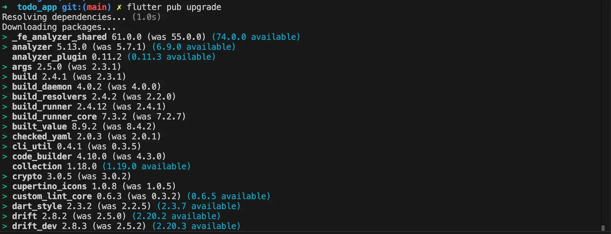Click the dart_style 2.3.7 available text

tap(199, 206)
